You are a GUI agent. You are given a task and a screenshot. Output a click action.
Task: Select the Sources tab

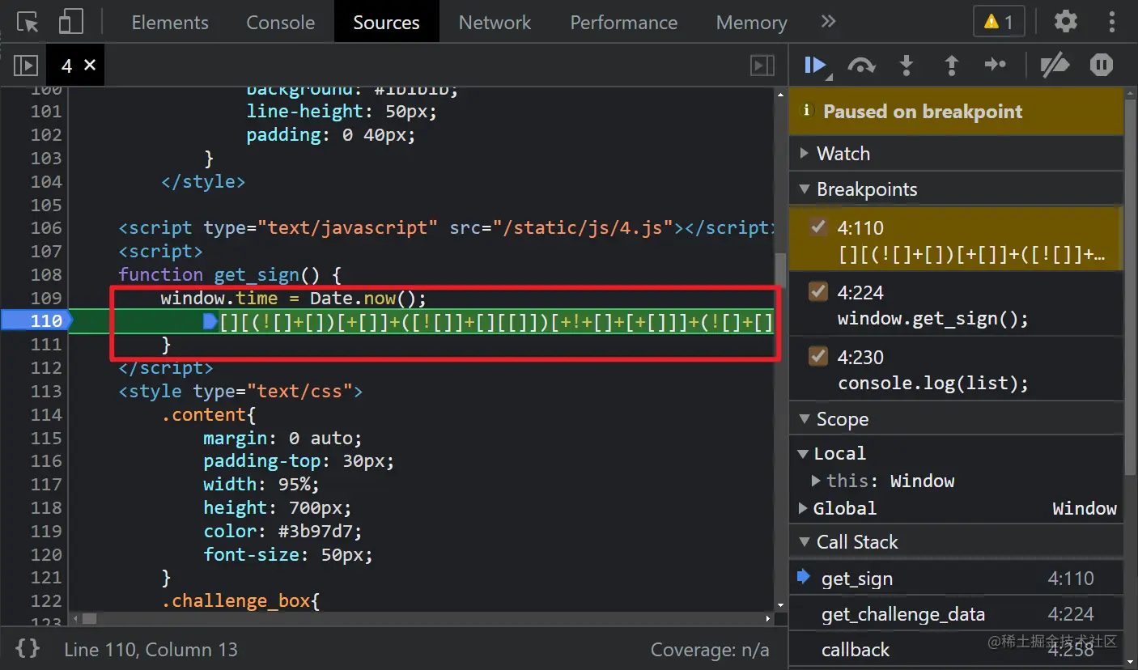[386, 22]
